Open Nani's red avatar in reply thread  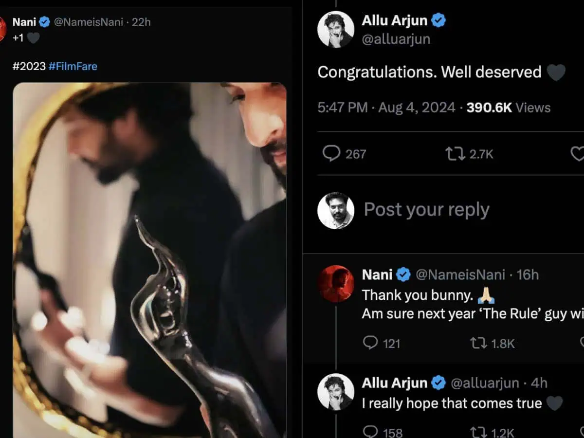coord(335,283)
